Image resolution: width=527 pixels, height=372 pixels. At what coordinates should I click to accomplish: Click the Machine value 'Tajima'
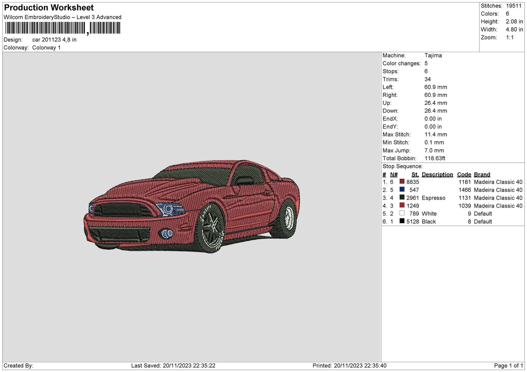click(x=433, y=55)
